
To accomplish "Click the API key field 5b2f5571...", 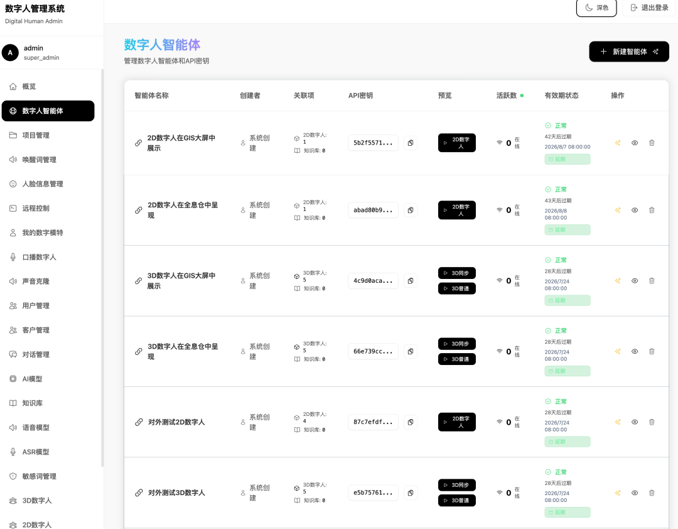I will [x=373, y=143].
